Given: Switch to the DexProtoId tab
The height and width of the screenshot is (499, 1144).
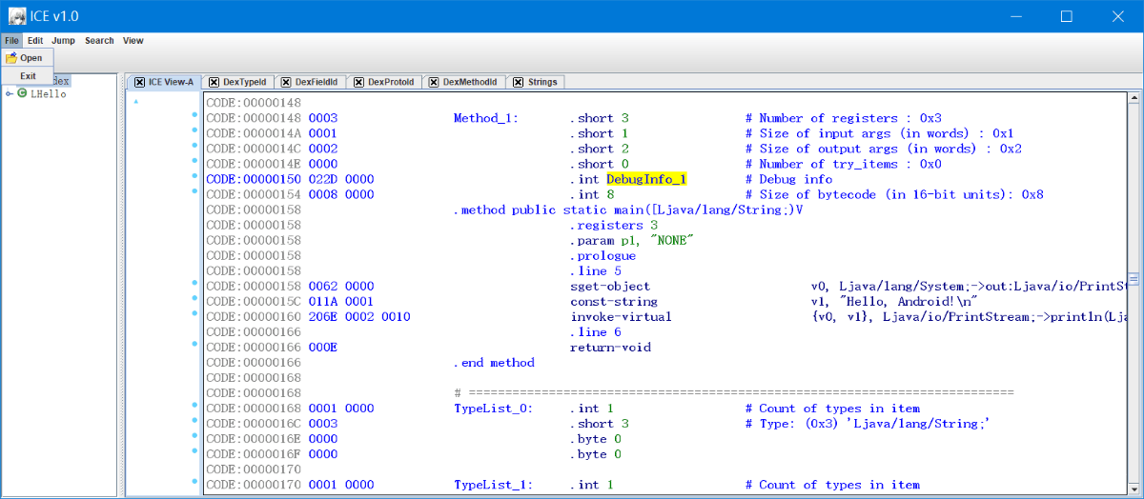Looking at the screenshot, I should point(384,82).
